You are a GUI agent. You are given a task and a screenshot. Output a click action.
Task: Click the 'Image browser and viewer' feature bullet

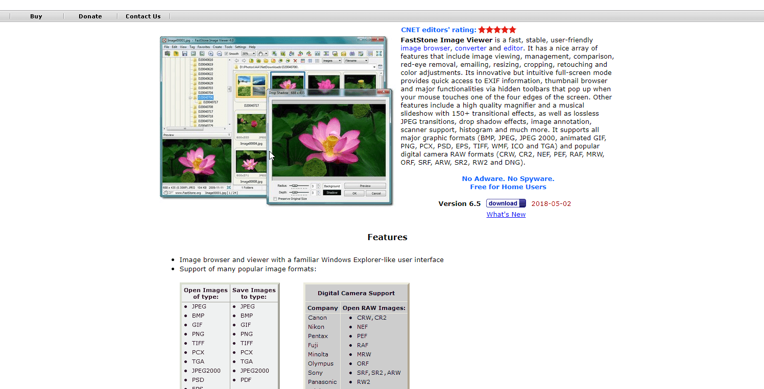pos(312,260)
